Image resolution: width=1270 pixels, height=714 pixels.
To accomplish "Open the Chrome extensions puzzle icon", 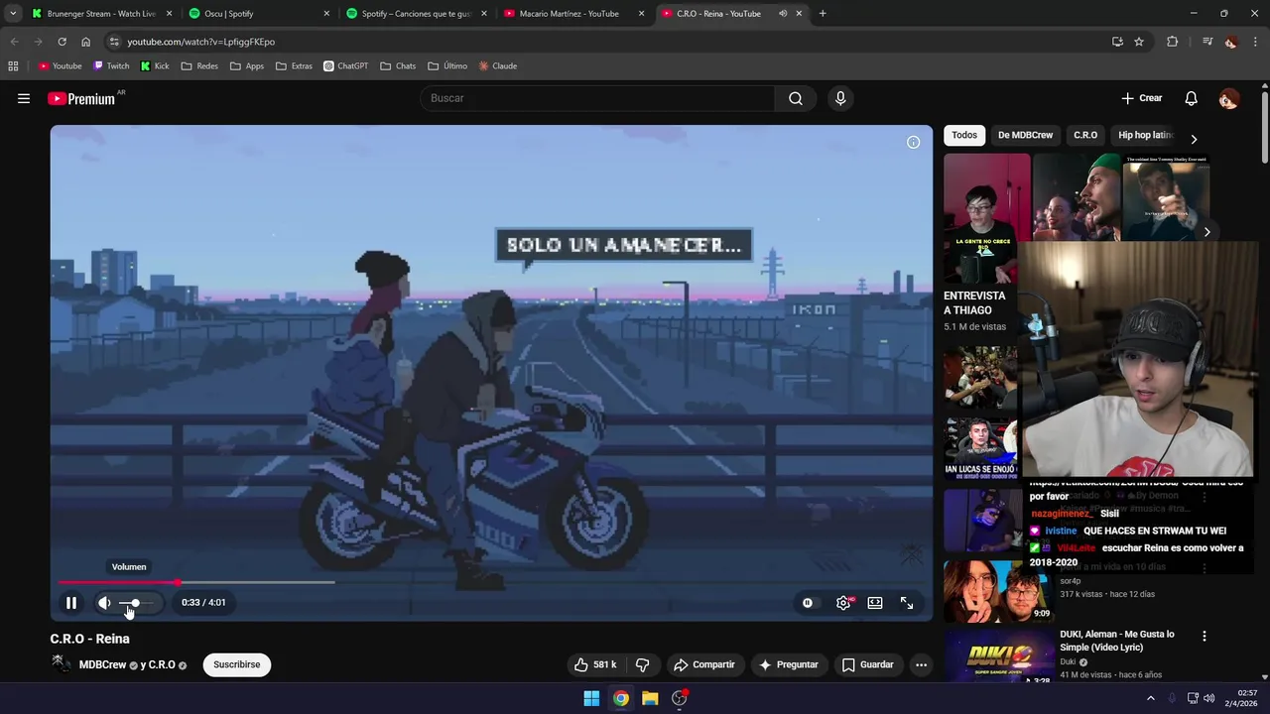I will (x=1172, y=42).
